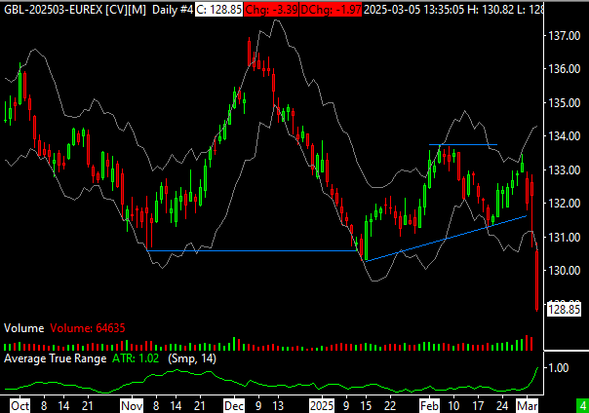This screenshot has width=589, height=413.
Task: Click the 137.00 price axis label
Action: (565, 36)
